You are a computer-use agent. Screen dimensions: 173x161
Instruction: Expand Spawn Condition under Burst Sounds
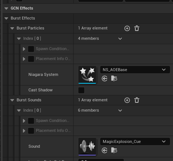(x=24, y=121)
